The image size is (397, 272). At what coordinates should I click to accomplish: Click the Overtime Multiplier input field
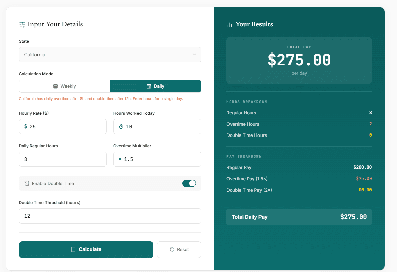pyautogui.click(x=157, y=159)
